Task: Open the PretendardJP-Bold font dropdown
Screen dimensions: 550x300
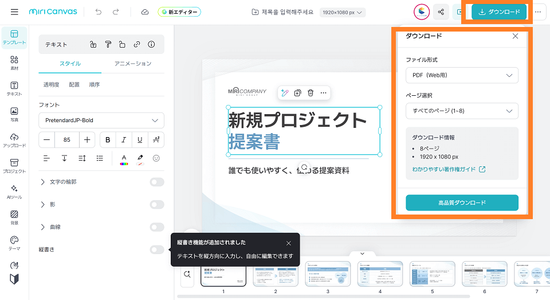Action: 101,120
